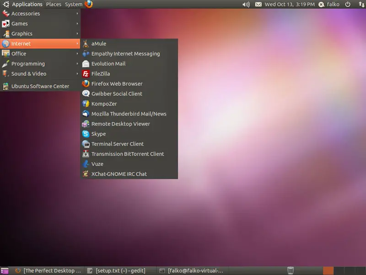
Task: Launch Skype using its blue S icon
Action: pos(86,134)
